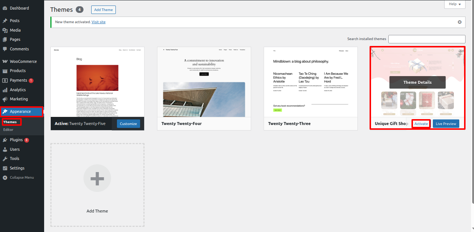Activate the Unique Gift Shop theme
The image size is (474, 232).
pos(421,124)
